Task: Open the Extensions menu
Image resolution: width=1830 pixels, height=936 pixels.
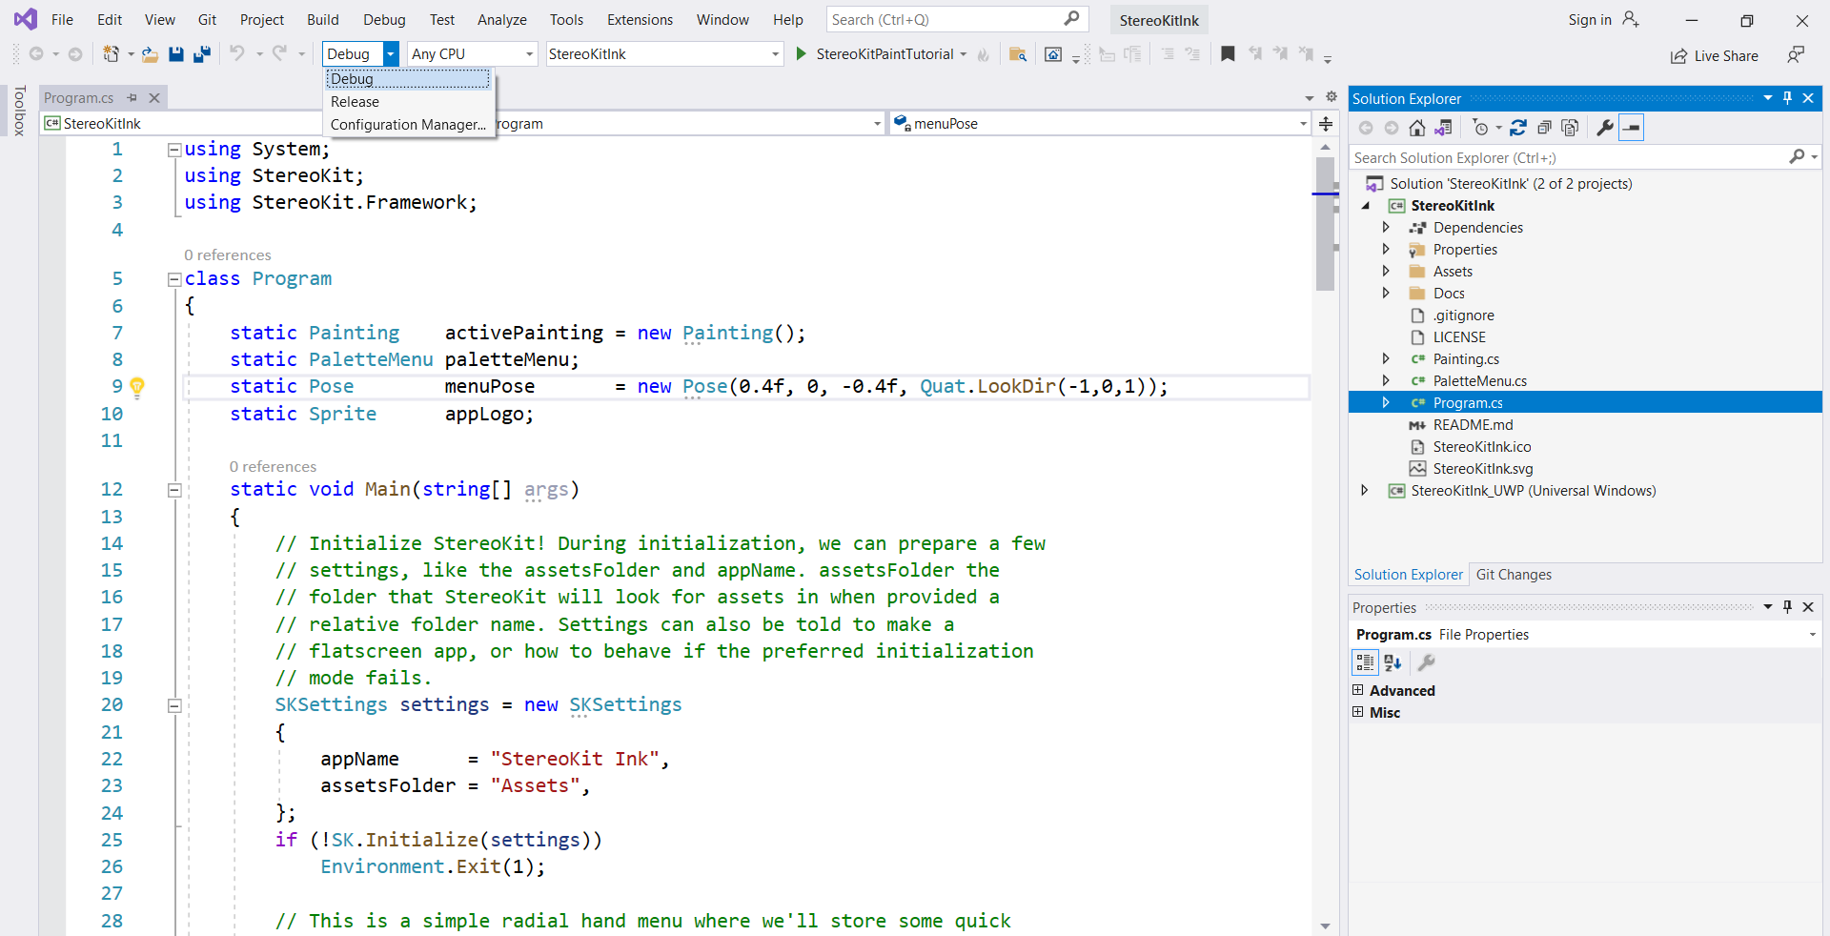Action: pos(640,20)
